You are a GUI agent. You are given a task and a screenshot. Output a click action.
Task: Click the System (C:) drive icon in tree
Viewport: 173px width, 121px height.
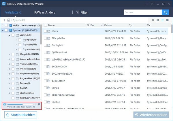(11, 30)
